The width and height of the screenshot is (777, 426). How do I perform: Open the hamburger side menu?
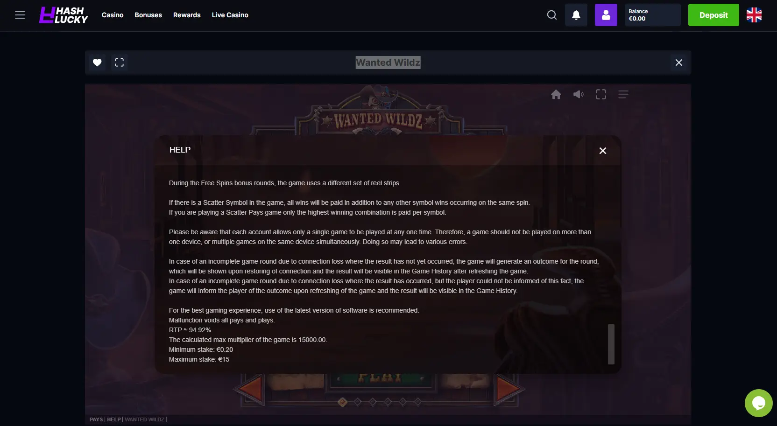click(x=20, y=15)
